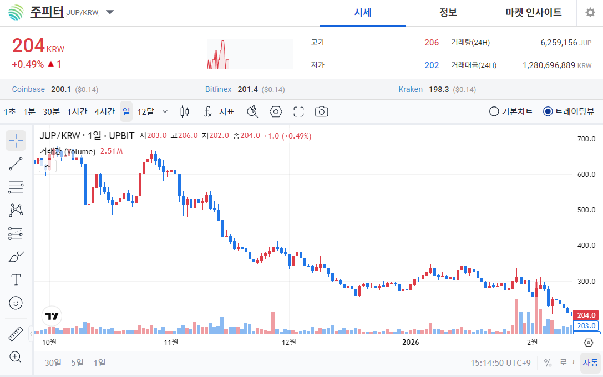Open the emoji sticker tool

(16, 303)
